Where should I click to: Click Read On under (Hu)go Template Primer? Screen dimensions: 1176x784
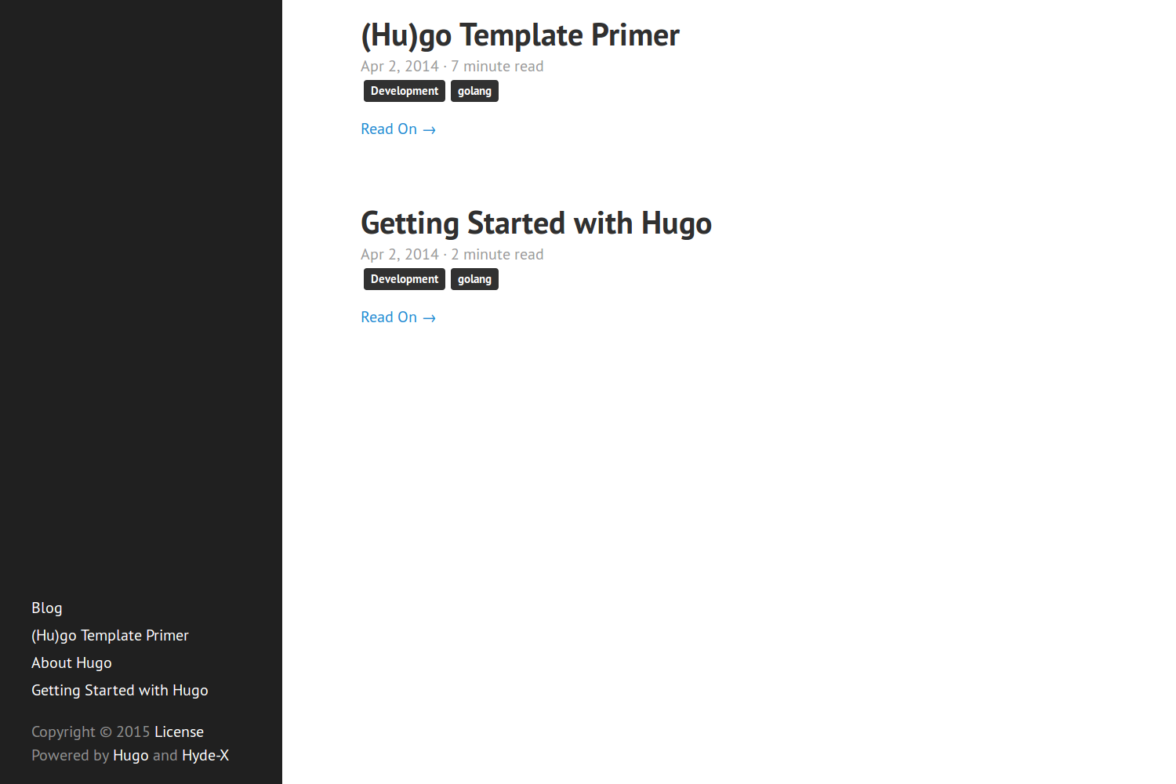[398, 129]
